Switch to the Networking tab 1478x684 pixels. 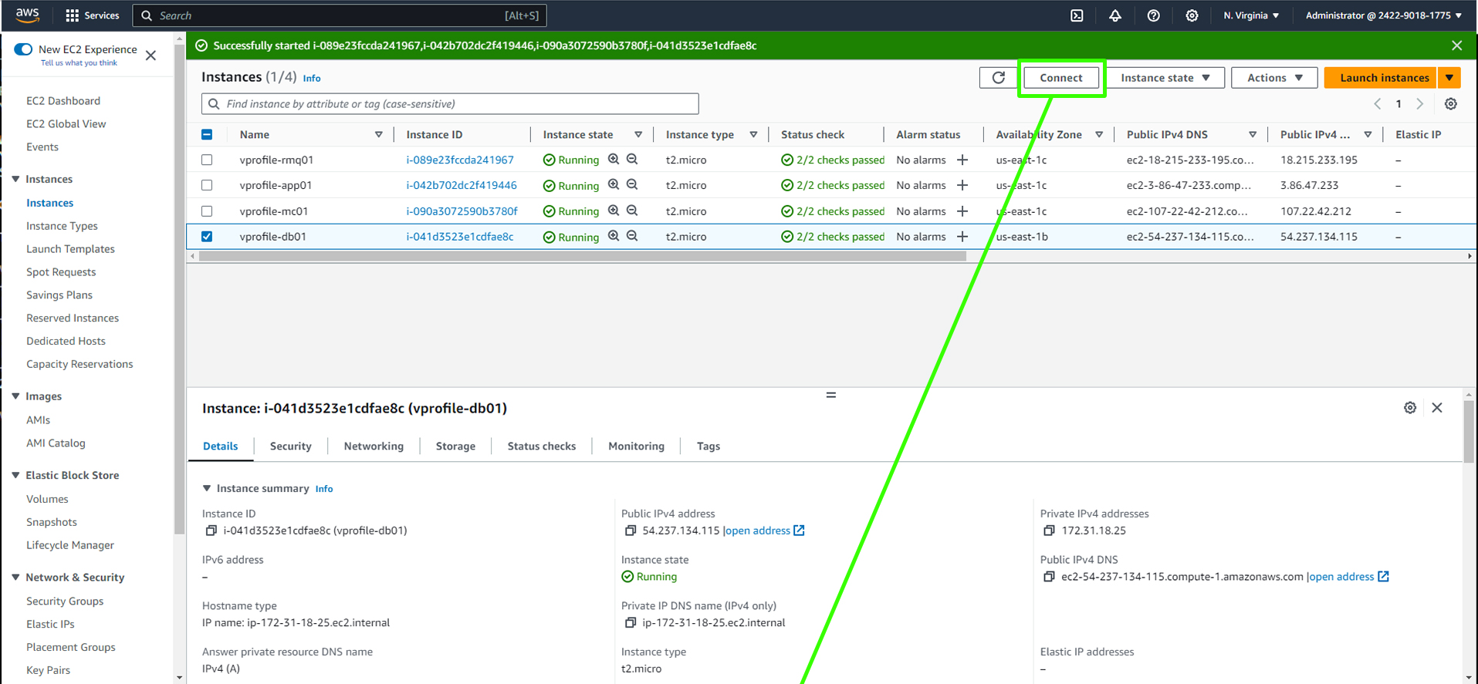pos(374,446)
